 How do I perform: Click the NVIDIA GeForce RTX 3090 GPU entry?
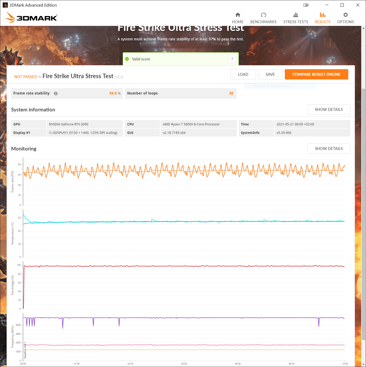69,124
